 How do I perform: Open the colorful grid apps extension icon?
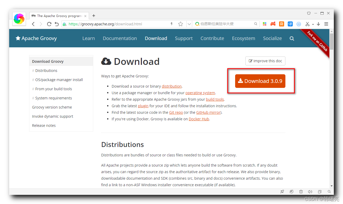264,24
